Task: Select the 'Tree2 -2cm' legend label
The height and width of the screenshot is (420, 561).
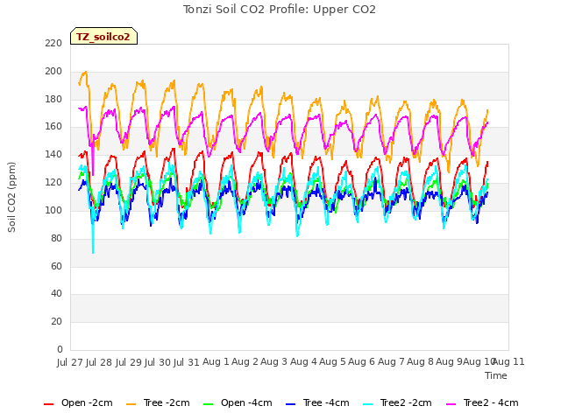Action: [x=406, y=402]
